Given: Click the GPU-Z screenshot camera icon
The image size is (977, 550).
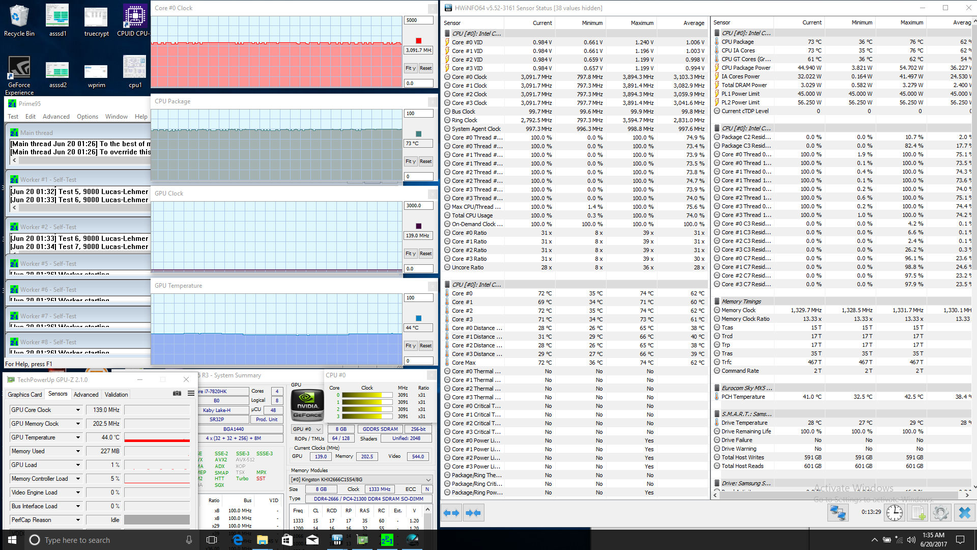Looking at the screenshot, I should (177, 393).
